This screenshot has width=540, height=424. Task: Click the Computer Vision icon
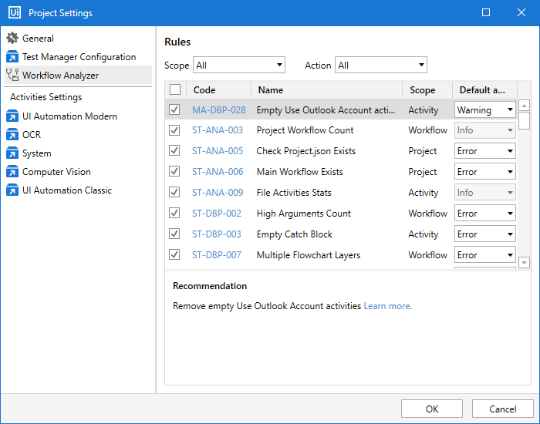point(12,172)
